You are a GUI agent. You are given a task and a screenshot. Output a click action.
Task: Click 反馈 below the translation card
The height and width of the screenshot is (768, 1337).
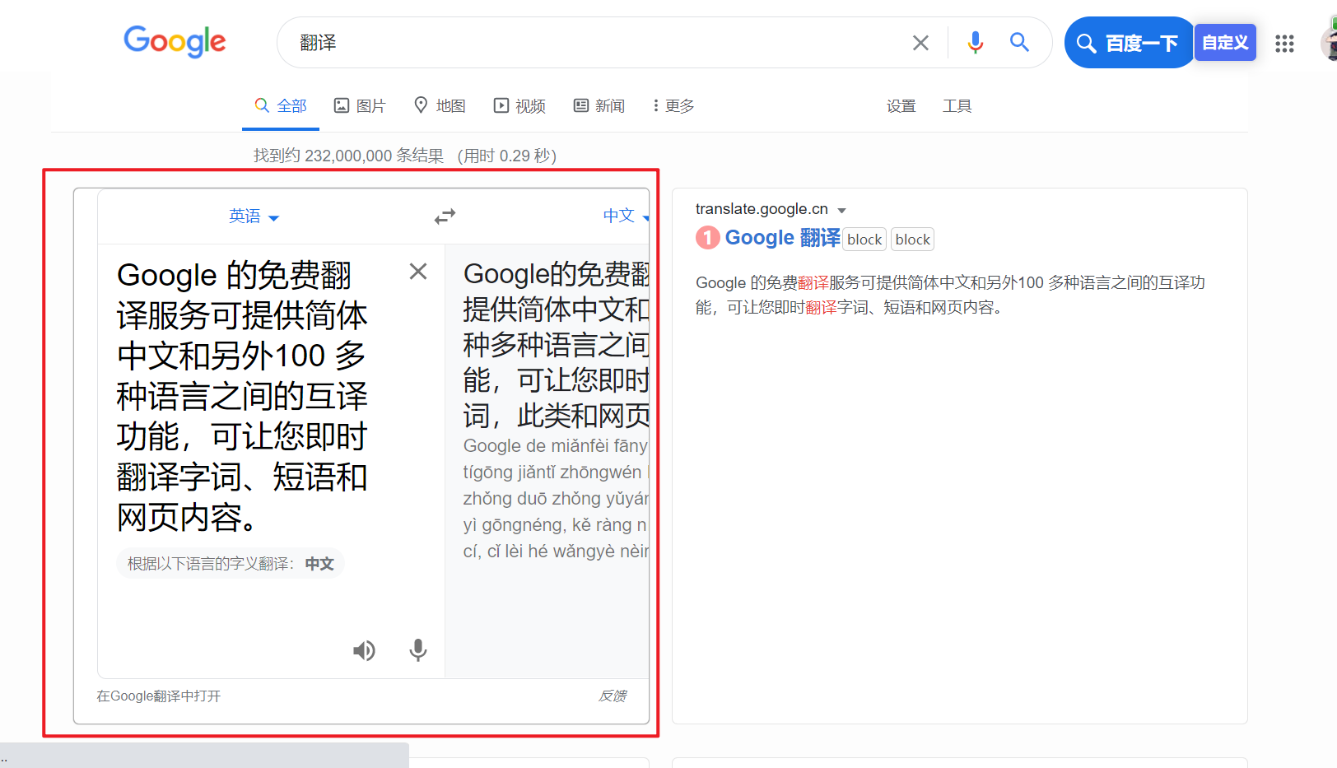pyautogui.click(x=612, y=696)
